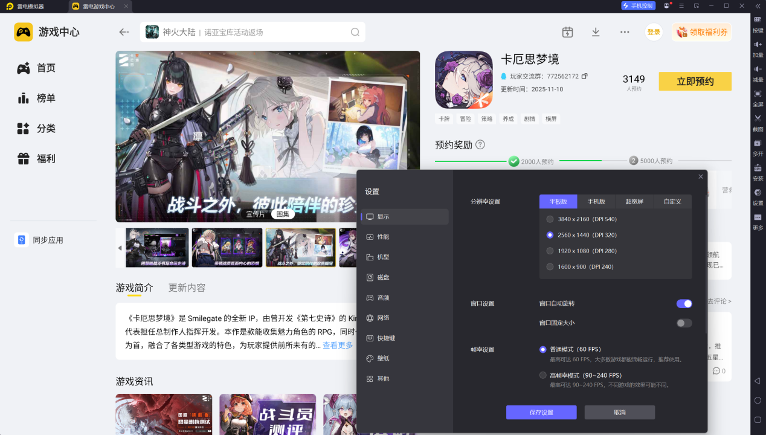Image resolution: width=766 pixels, height=435 pixels.
Task: Select 高帧率模式 90~240 FPS radio
Action: click(543, 375)
